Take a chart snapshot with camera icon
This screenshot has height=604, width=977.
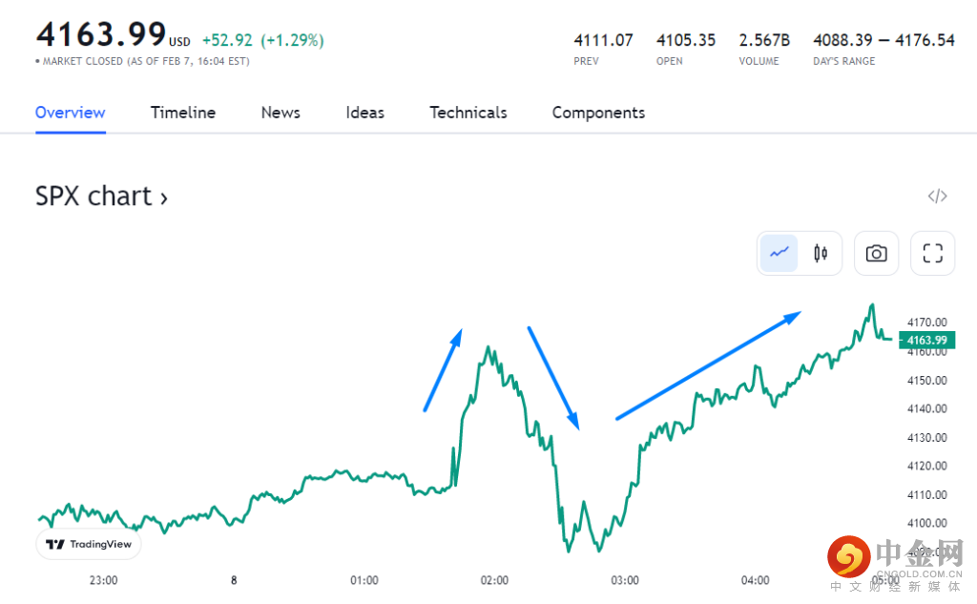coord(876,253)
